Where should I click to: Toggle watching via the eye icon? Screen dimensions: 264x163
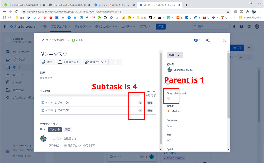(196, 40)
